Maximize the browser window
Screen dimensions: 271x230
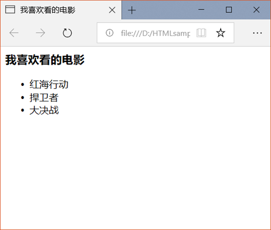(229, 10)
